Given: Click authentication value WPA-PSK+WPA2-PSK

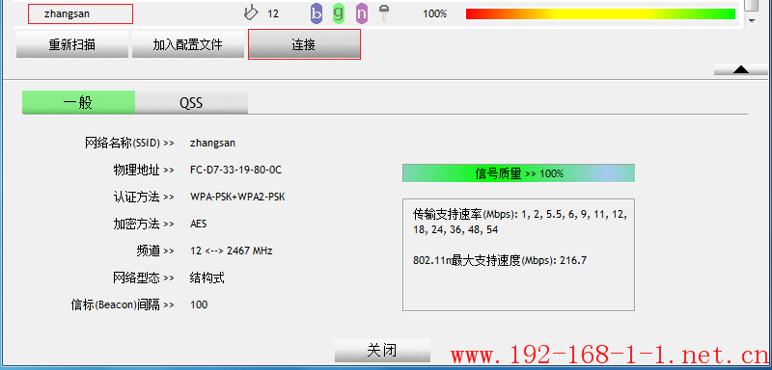Looking at the screenshot, I should (x=237, y=197).
